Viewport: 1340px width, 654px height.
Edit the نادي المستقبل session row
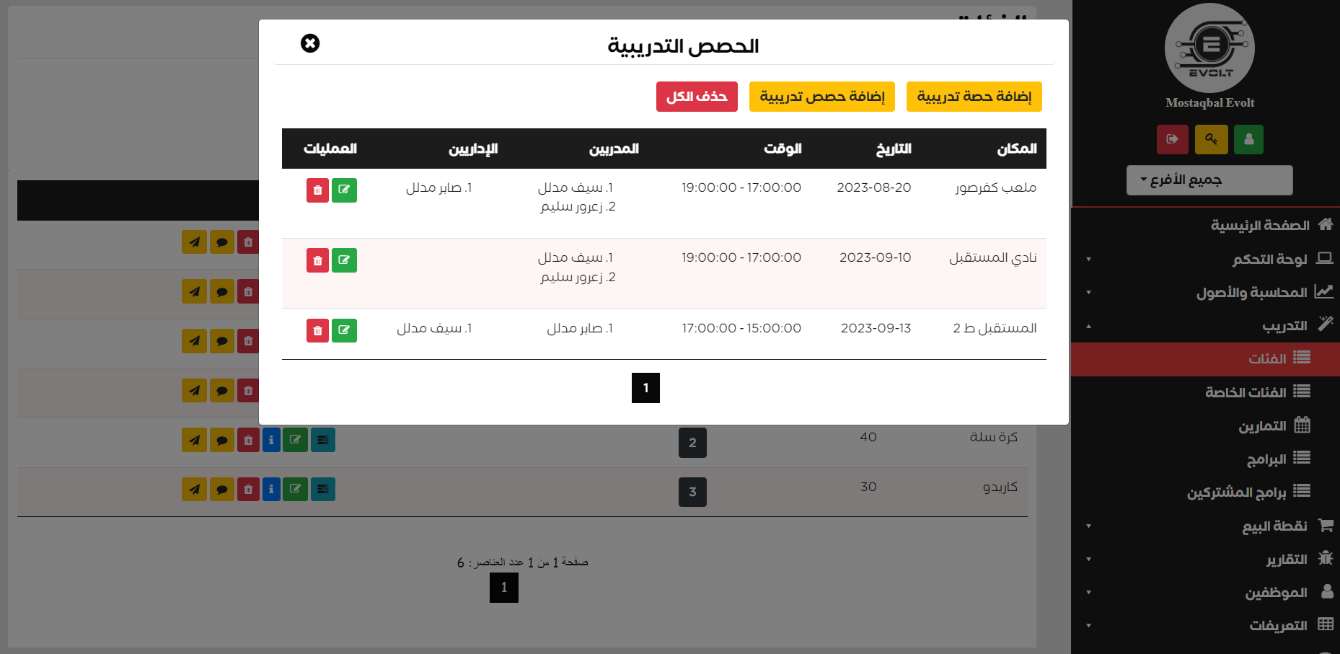344,260
